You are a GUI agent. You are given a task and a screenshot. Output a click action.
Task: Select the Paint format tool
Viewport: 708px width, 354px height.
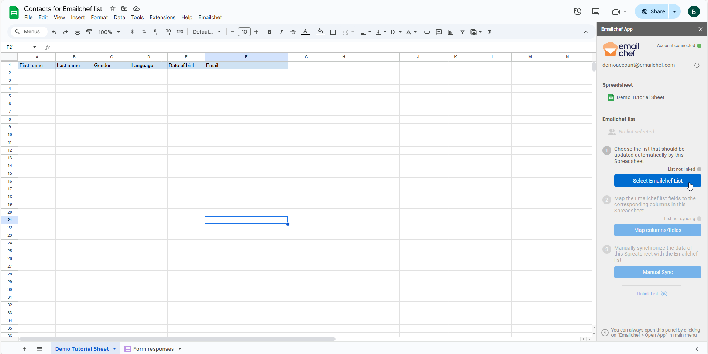[x=89, y=32]
